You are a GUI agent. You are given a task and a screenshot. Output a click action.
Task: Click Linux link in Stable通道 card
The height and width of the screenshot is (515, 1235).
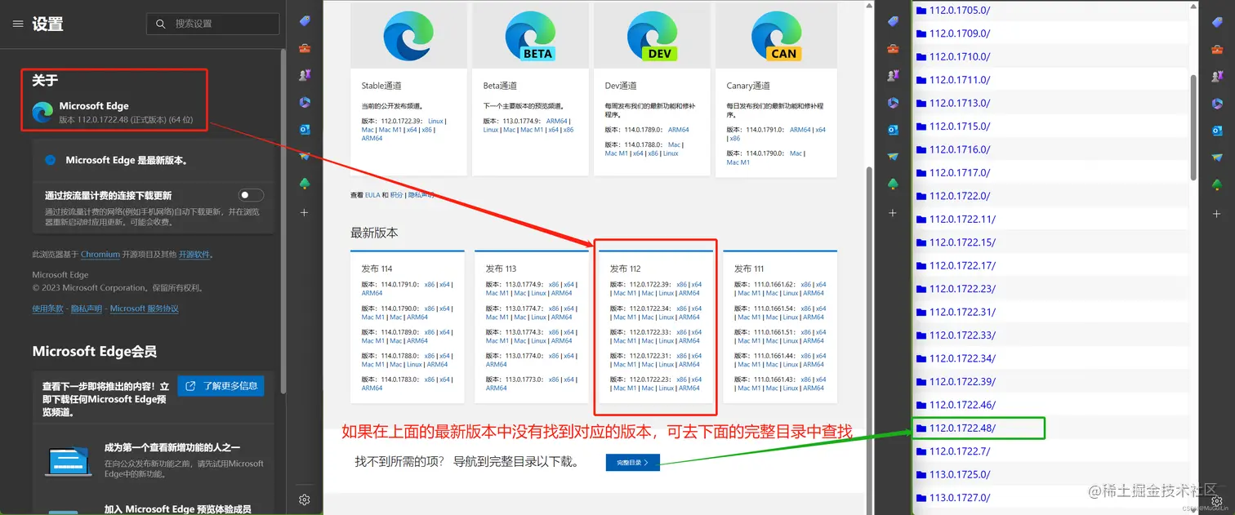coord(435,121)
